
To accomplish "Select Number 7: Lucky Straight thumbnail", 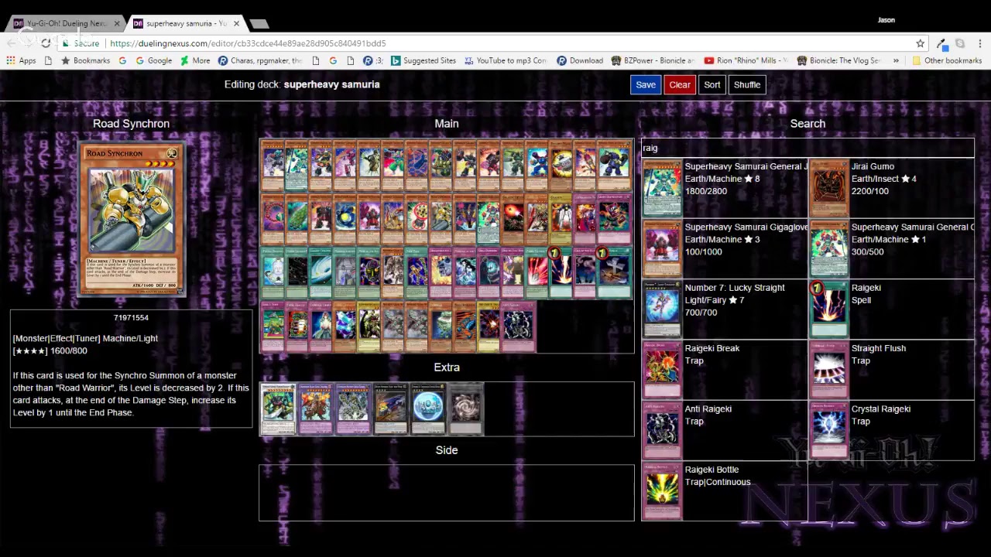I will pos(662,309).
